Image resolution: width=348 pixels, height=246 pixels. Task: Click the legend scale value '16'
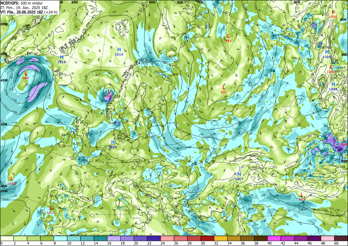click(109, 243)
